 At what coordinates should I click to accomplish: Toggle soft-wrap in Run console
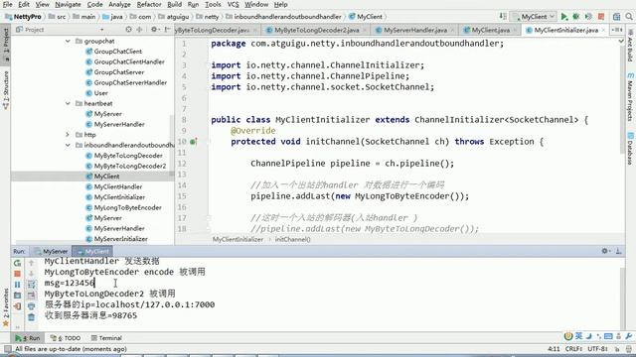(31, 285)
